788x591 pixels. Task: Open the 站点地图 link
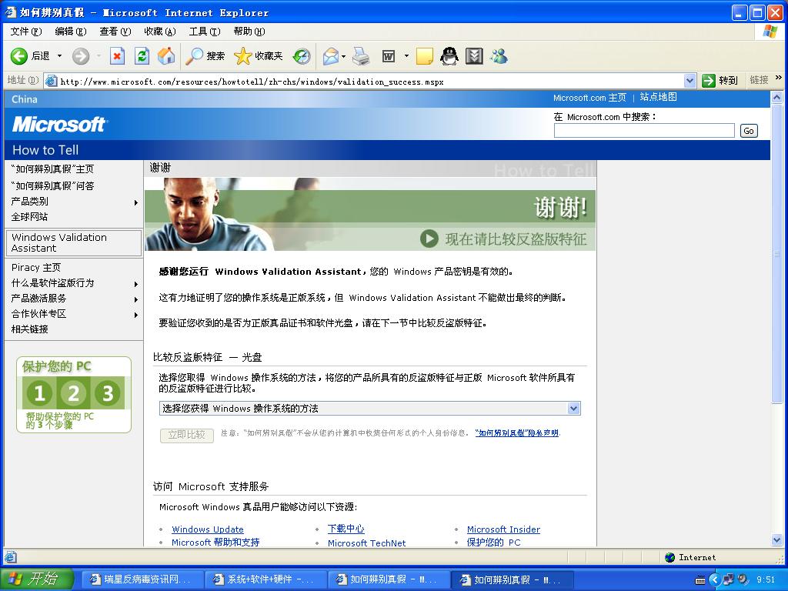659,97
